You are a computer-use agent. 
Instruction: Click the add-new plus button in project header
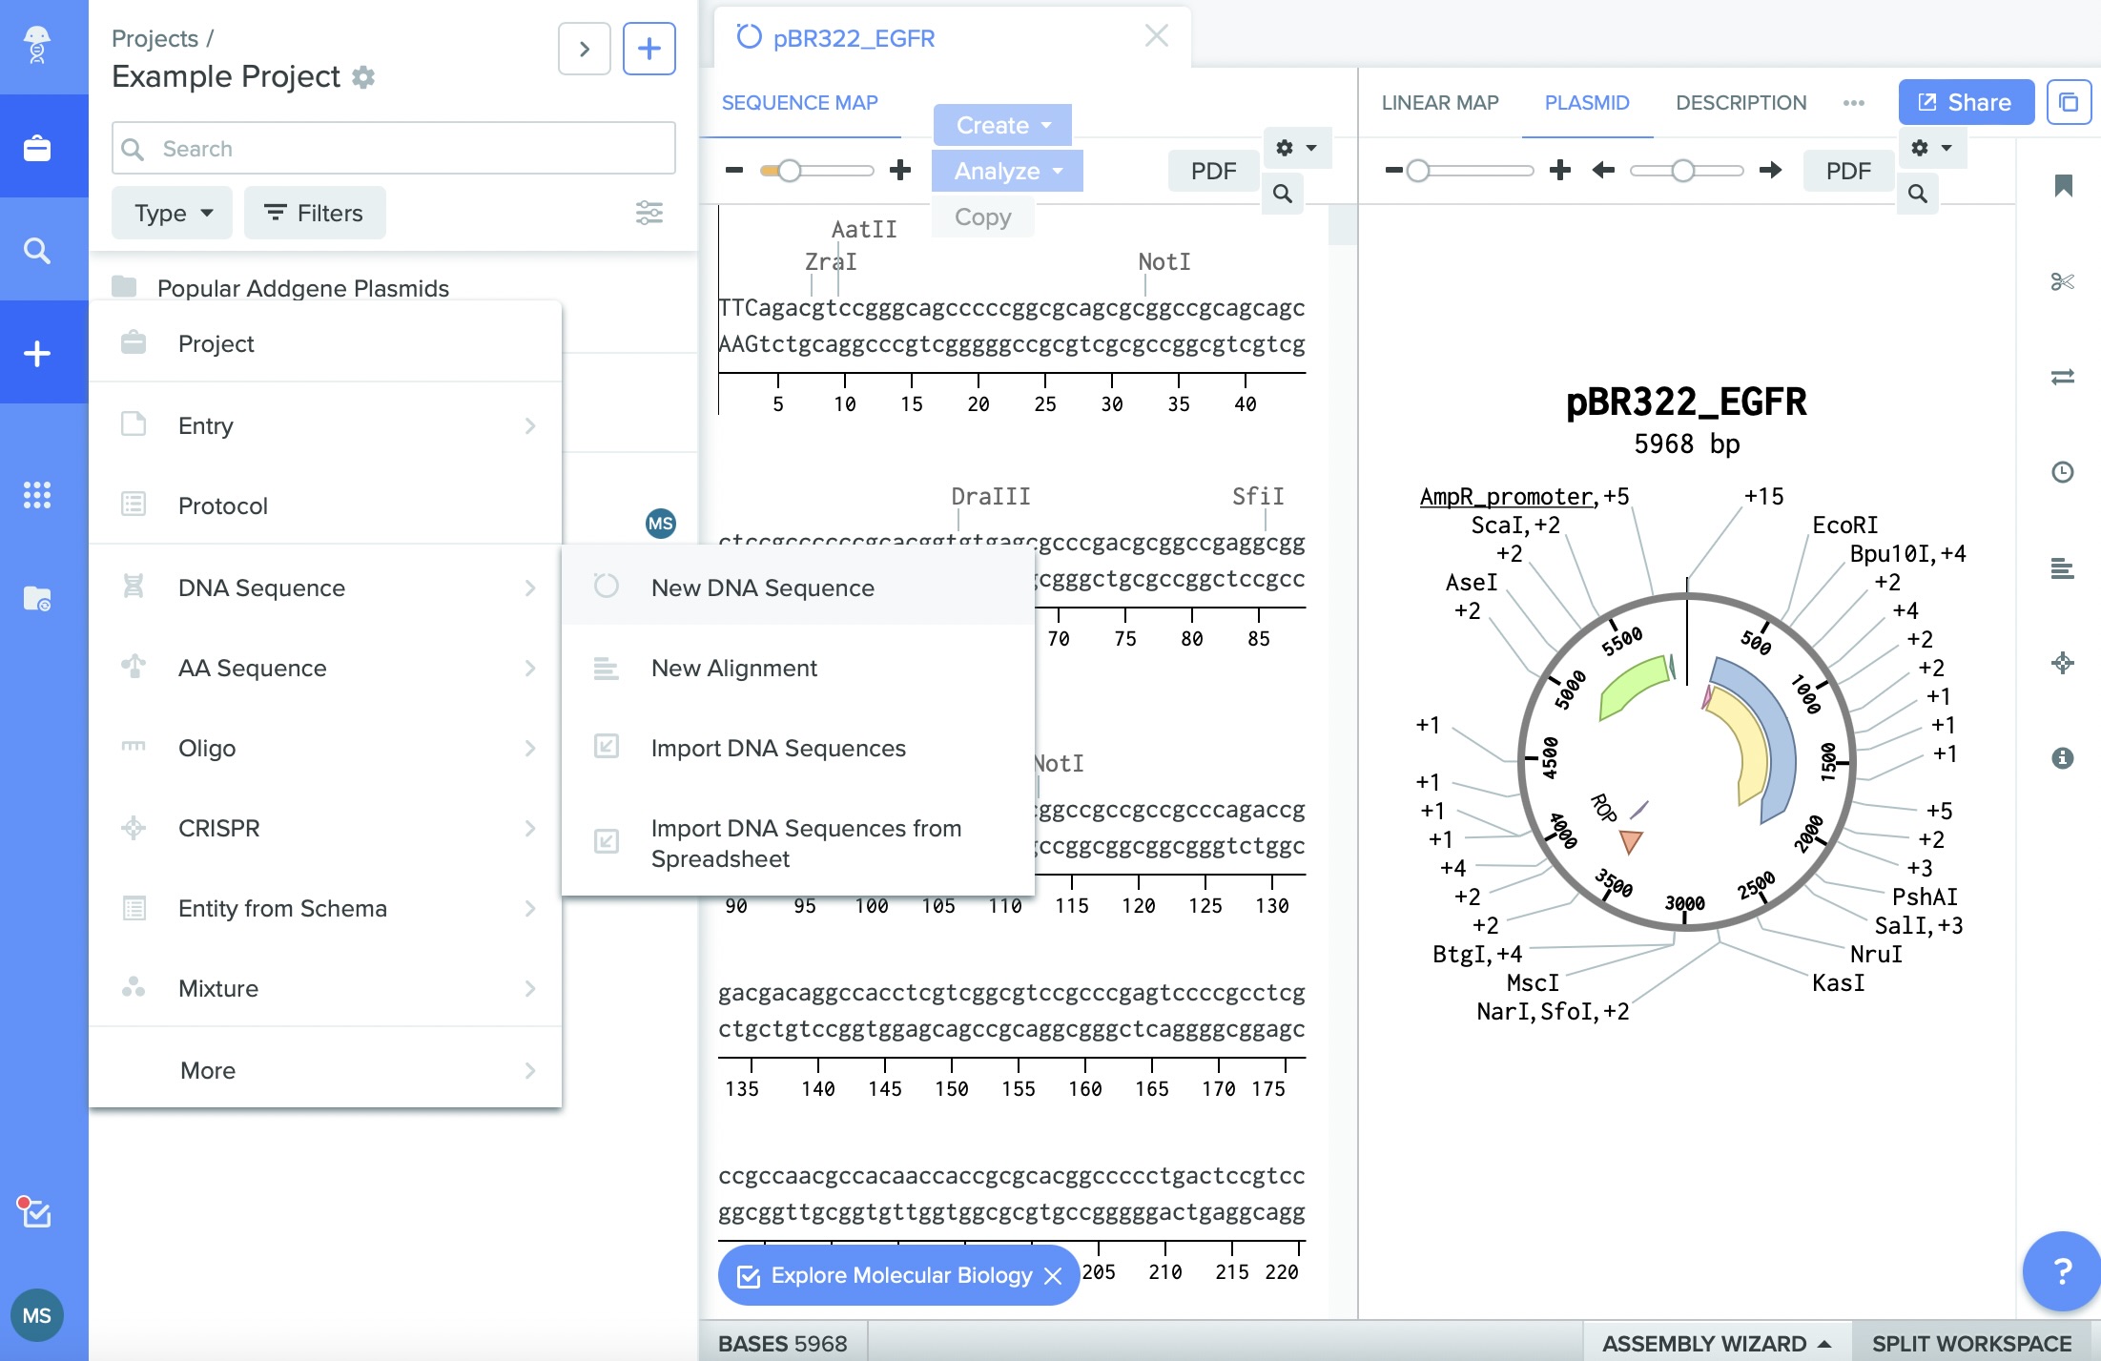coord(649,49)
